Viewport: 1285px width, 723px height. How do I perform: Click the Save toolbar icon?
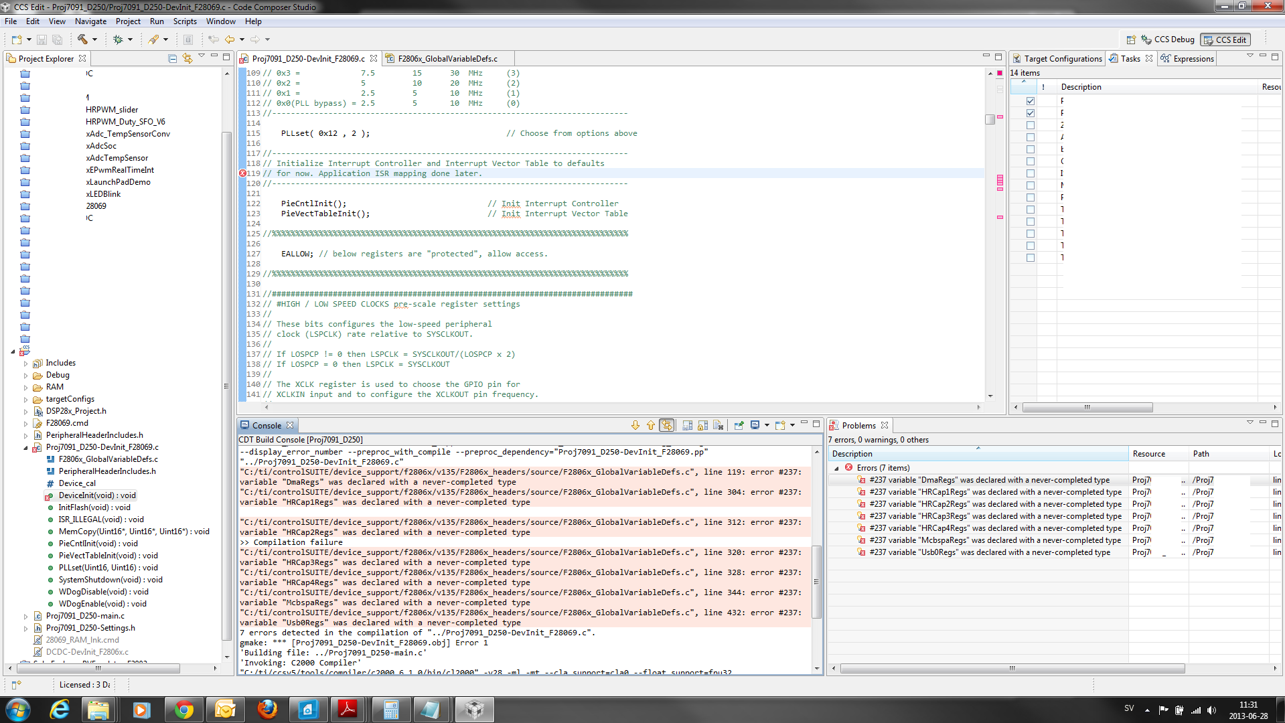point(42,39)
